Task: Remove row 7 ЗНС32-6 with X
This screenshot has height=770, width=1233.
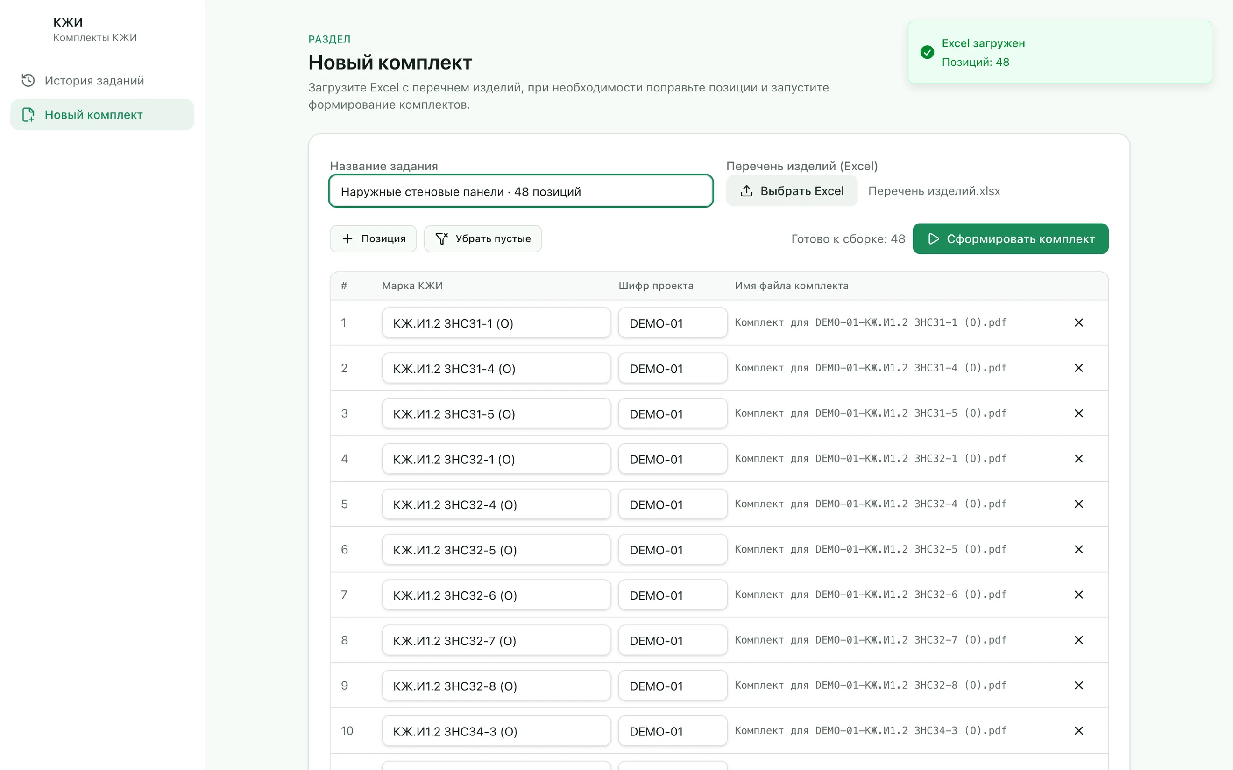Action: pyautogui.click(x=1078, y=595)
